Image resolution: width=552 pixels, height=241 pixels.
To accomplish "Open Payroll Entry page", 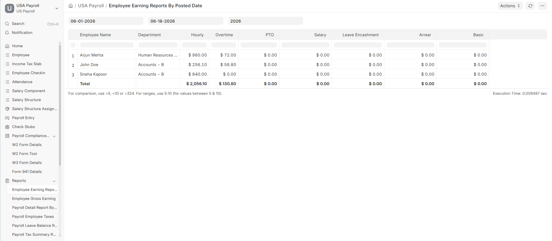I will tap(23, 118).
